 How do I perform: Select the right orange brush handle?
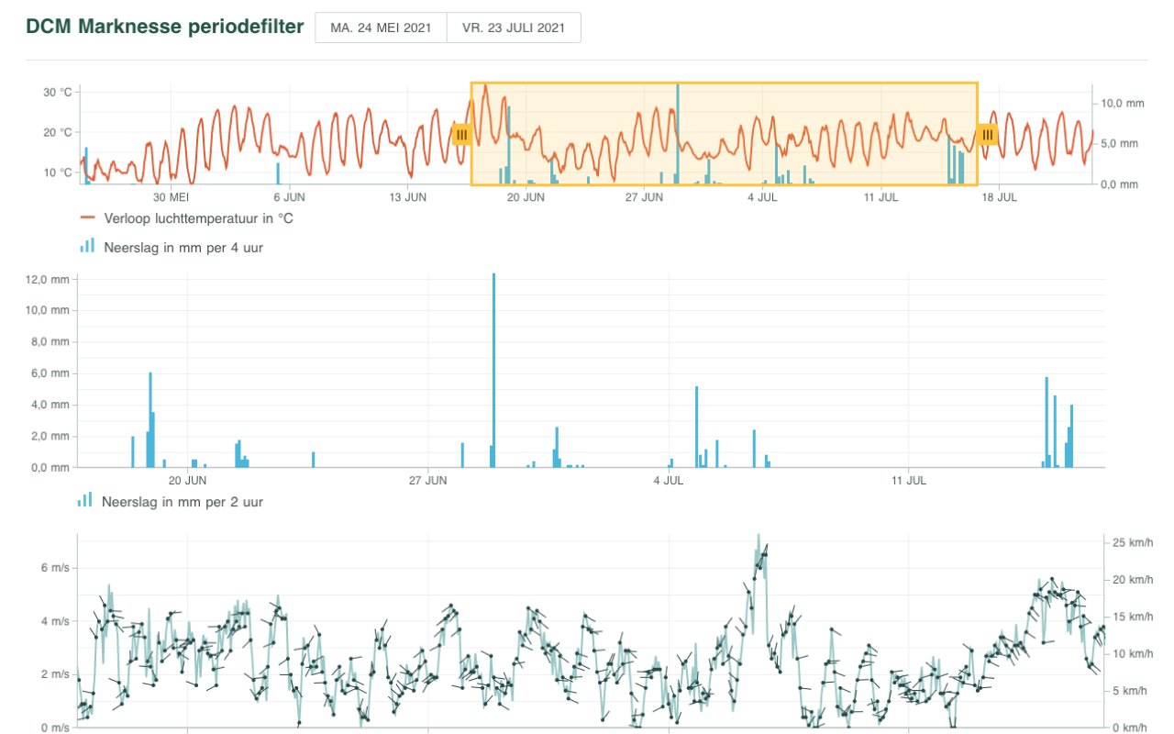tap(987, 134)
